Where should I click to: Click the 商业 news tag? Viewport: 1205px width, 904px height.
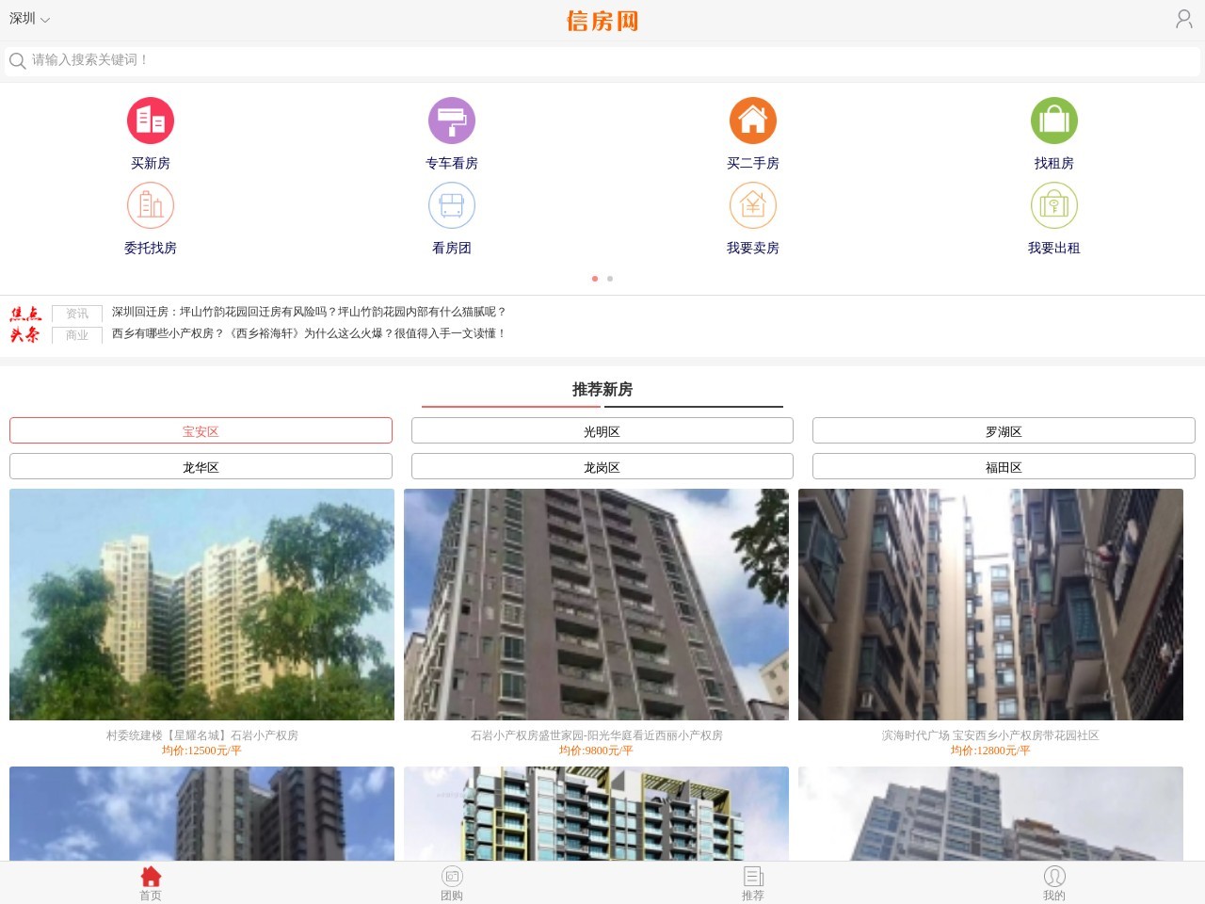(77, 335)
